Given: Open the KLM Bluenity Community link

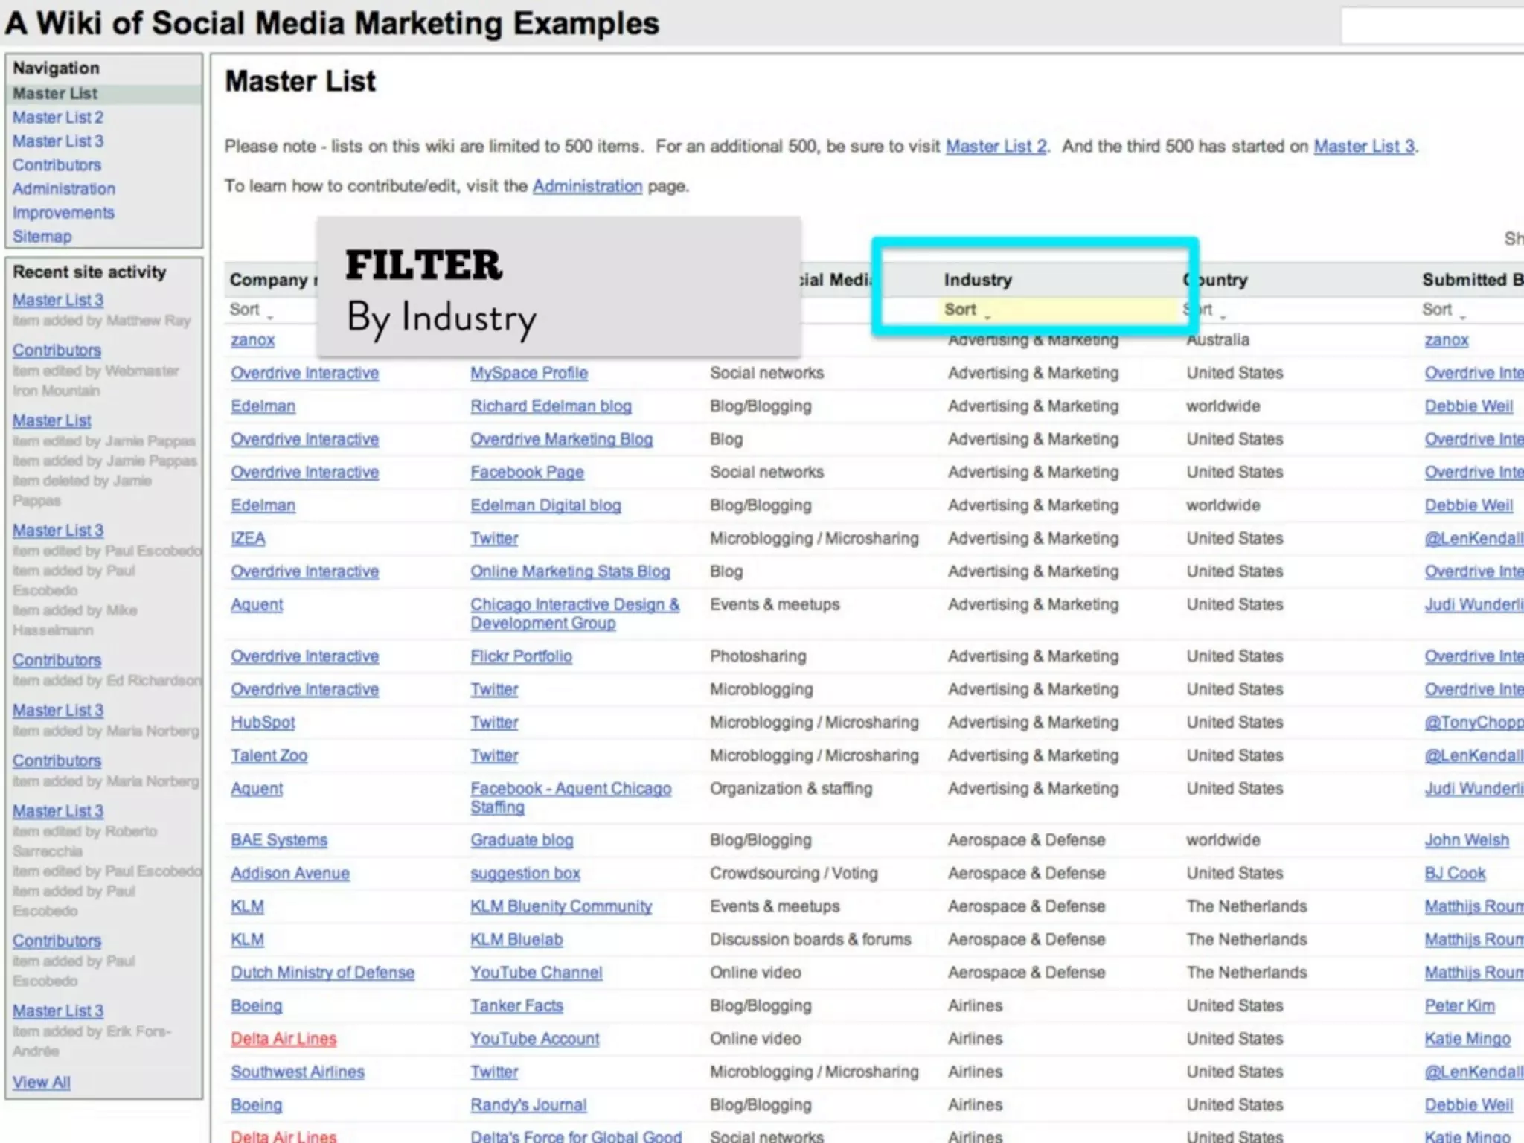Looking at the screenshot, I should click(x=561, y=906).
